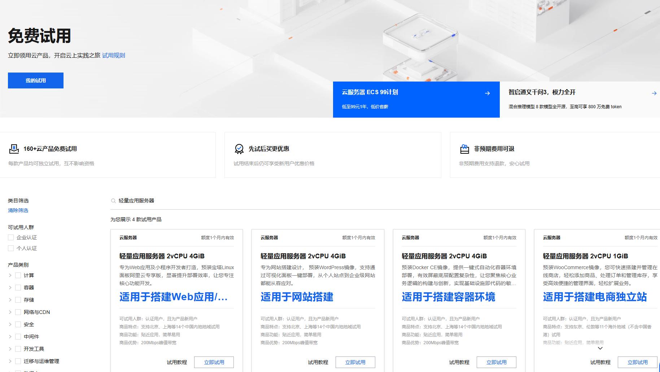The image size is (660, 372).
Task: Click 清除筛选 to clear filters
Action: (x=18, y=210)
